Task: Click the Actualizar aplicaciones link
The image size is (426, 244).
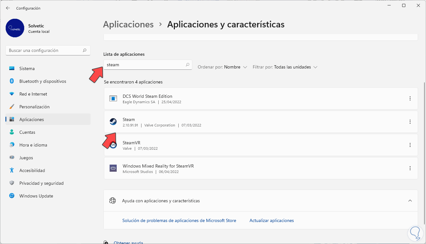Action: [x=271, y=220]
